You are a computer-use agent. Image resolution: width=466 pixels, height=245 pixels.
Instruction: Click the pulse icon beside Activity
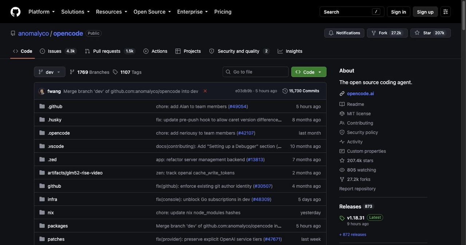tap(342, 142)
